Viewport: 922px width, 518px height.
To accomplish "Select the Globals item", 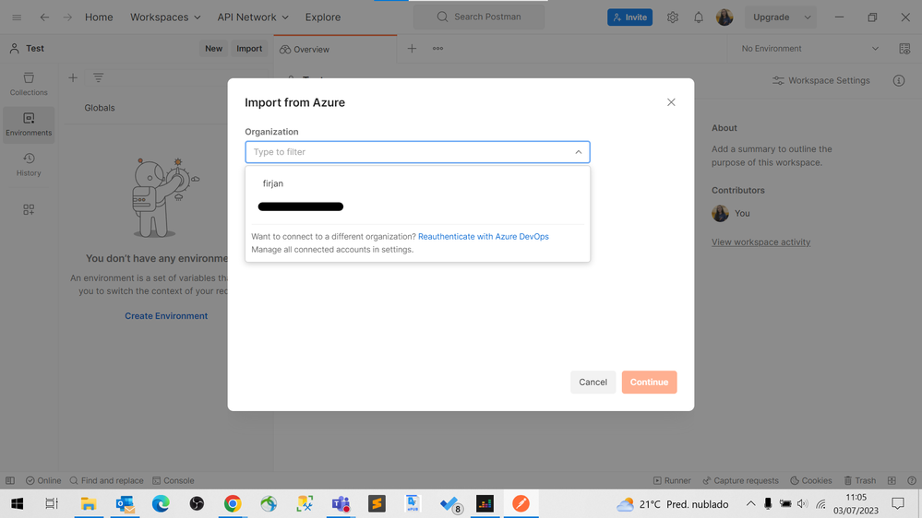I will pyautogui.click(x=100, y=108).
